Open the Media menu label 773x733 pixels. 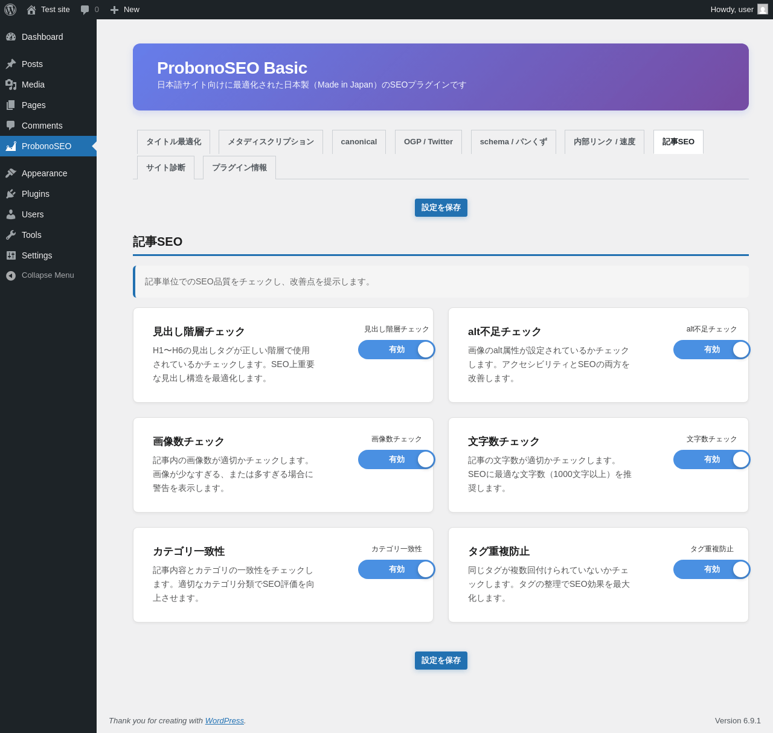click(33, 85)
